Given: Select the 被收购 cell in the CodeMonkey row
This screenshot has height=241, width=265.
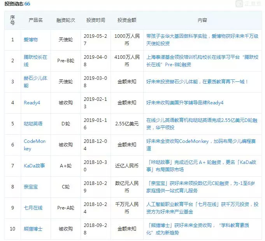Looking at the screenshot, I should click(x=66, y=145).
